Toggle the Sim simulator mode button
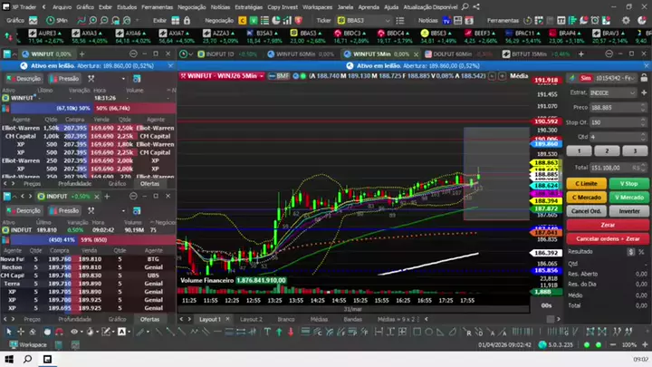This screenshot has height=367, width=652. pos(586,78)
